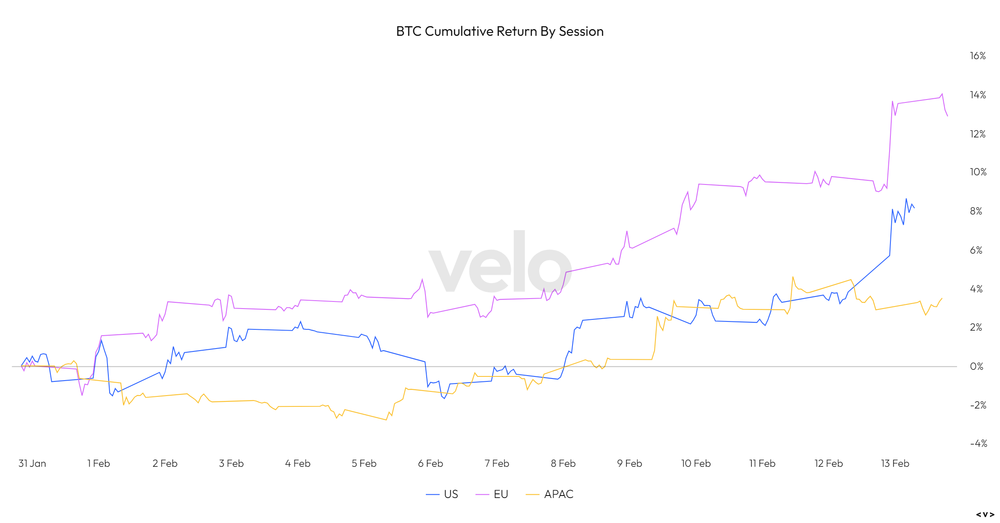Click the 0% y-axis label
Image resolution: width=1000 pixels, height=523 pixels.
click(976, 366)
